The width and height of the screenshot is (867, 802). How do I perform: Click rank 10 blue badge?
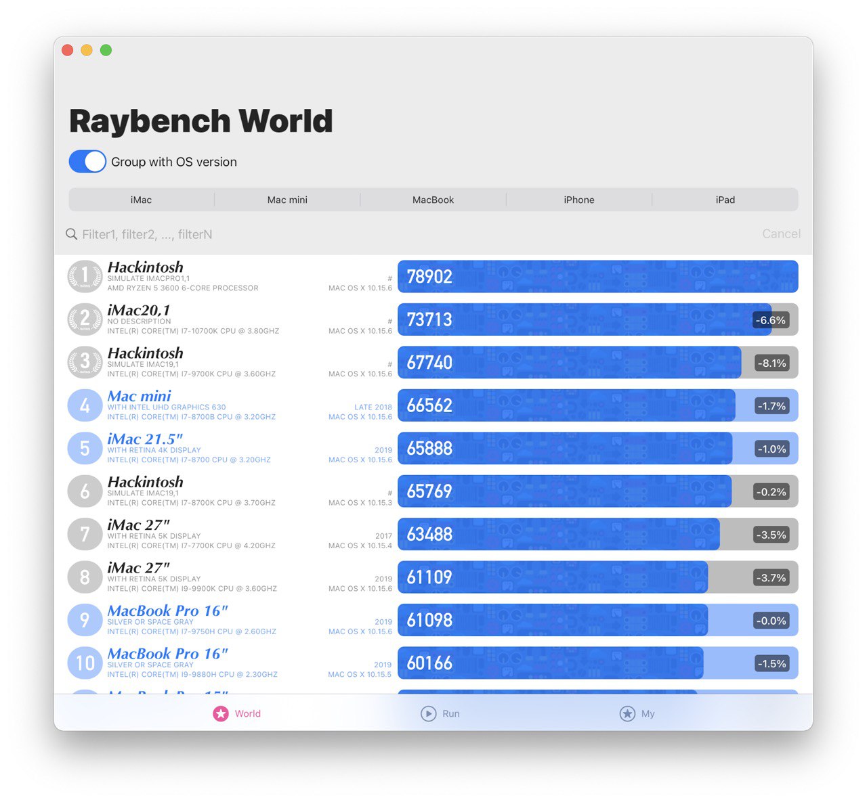coord(85,663)
